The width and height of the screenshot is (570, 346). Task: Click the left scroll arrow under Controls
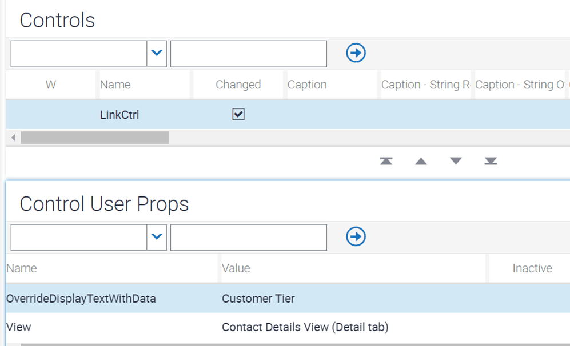pos(14,138)
